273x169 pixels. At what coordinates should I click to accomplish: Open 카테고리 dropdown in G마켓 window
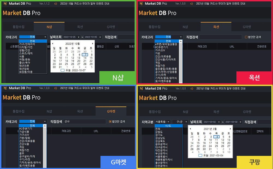coord(33,121)
